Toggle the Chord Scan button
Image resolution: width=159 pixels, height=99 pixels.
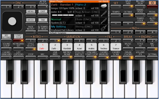(x=116, y=58)
